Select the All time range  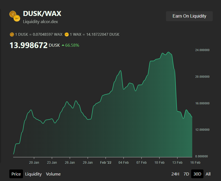[x=208, y=174]
